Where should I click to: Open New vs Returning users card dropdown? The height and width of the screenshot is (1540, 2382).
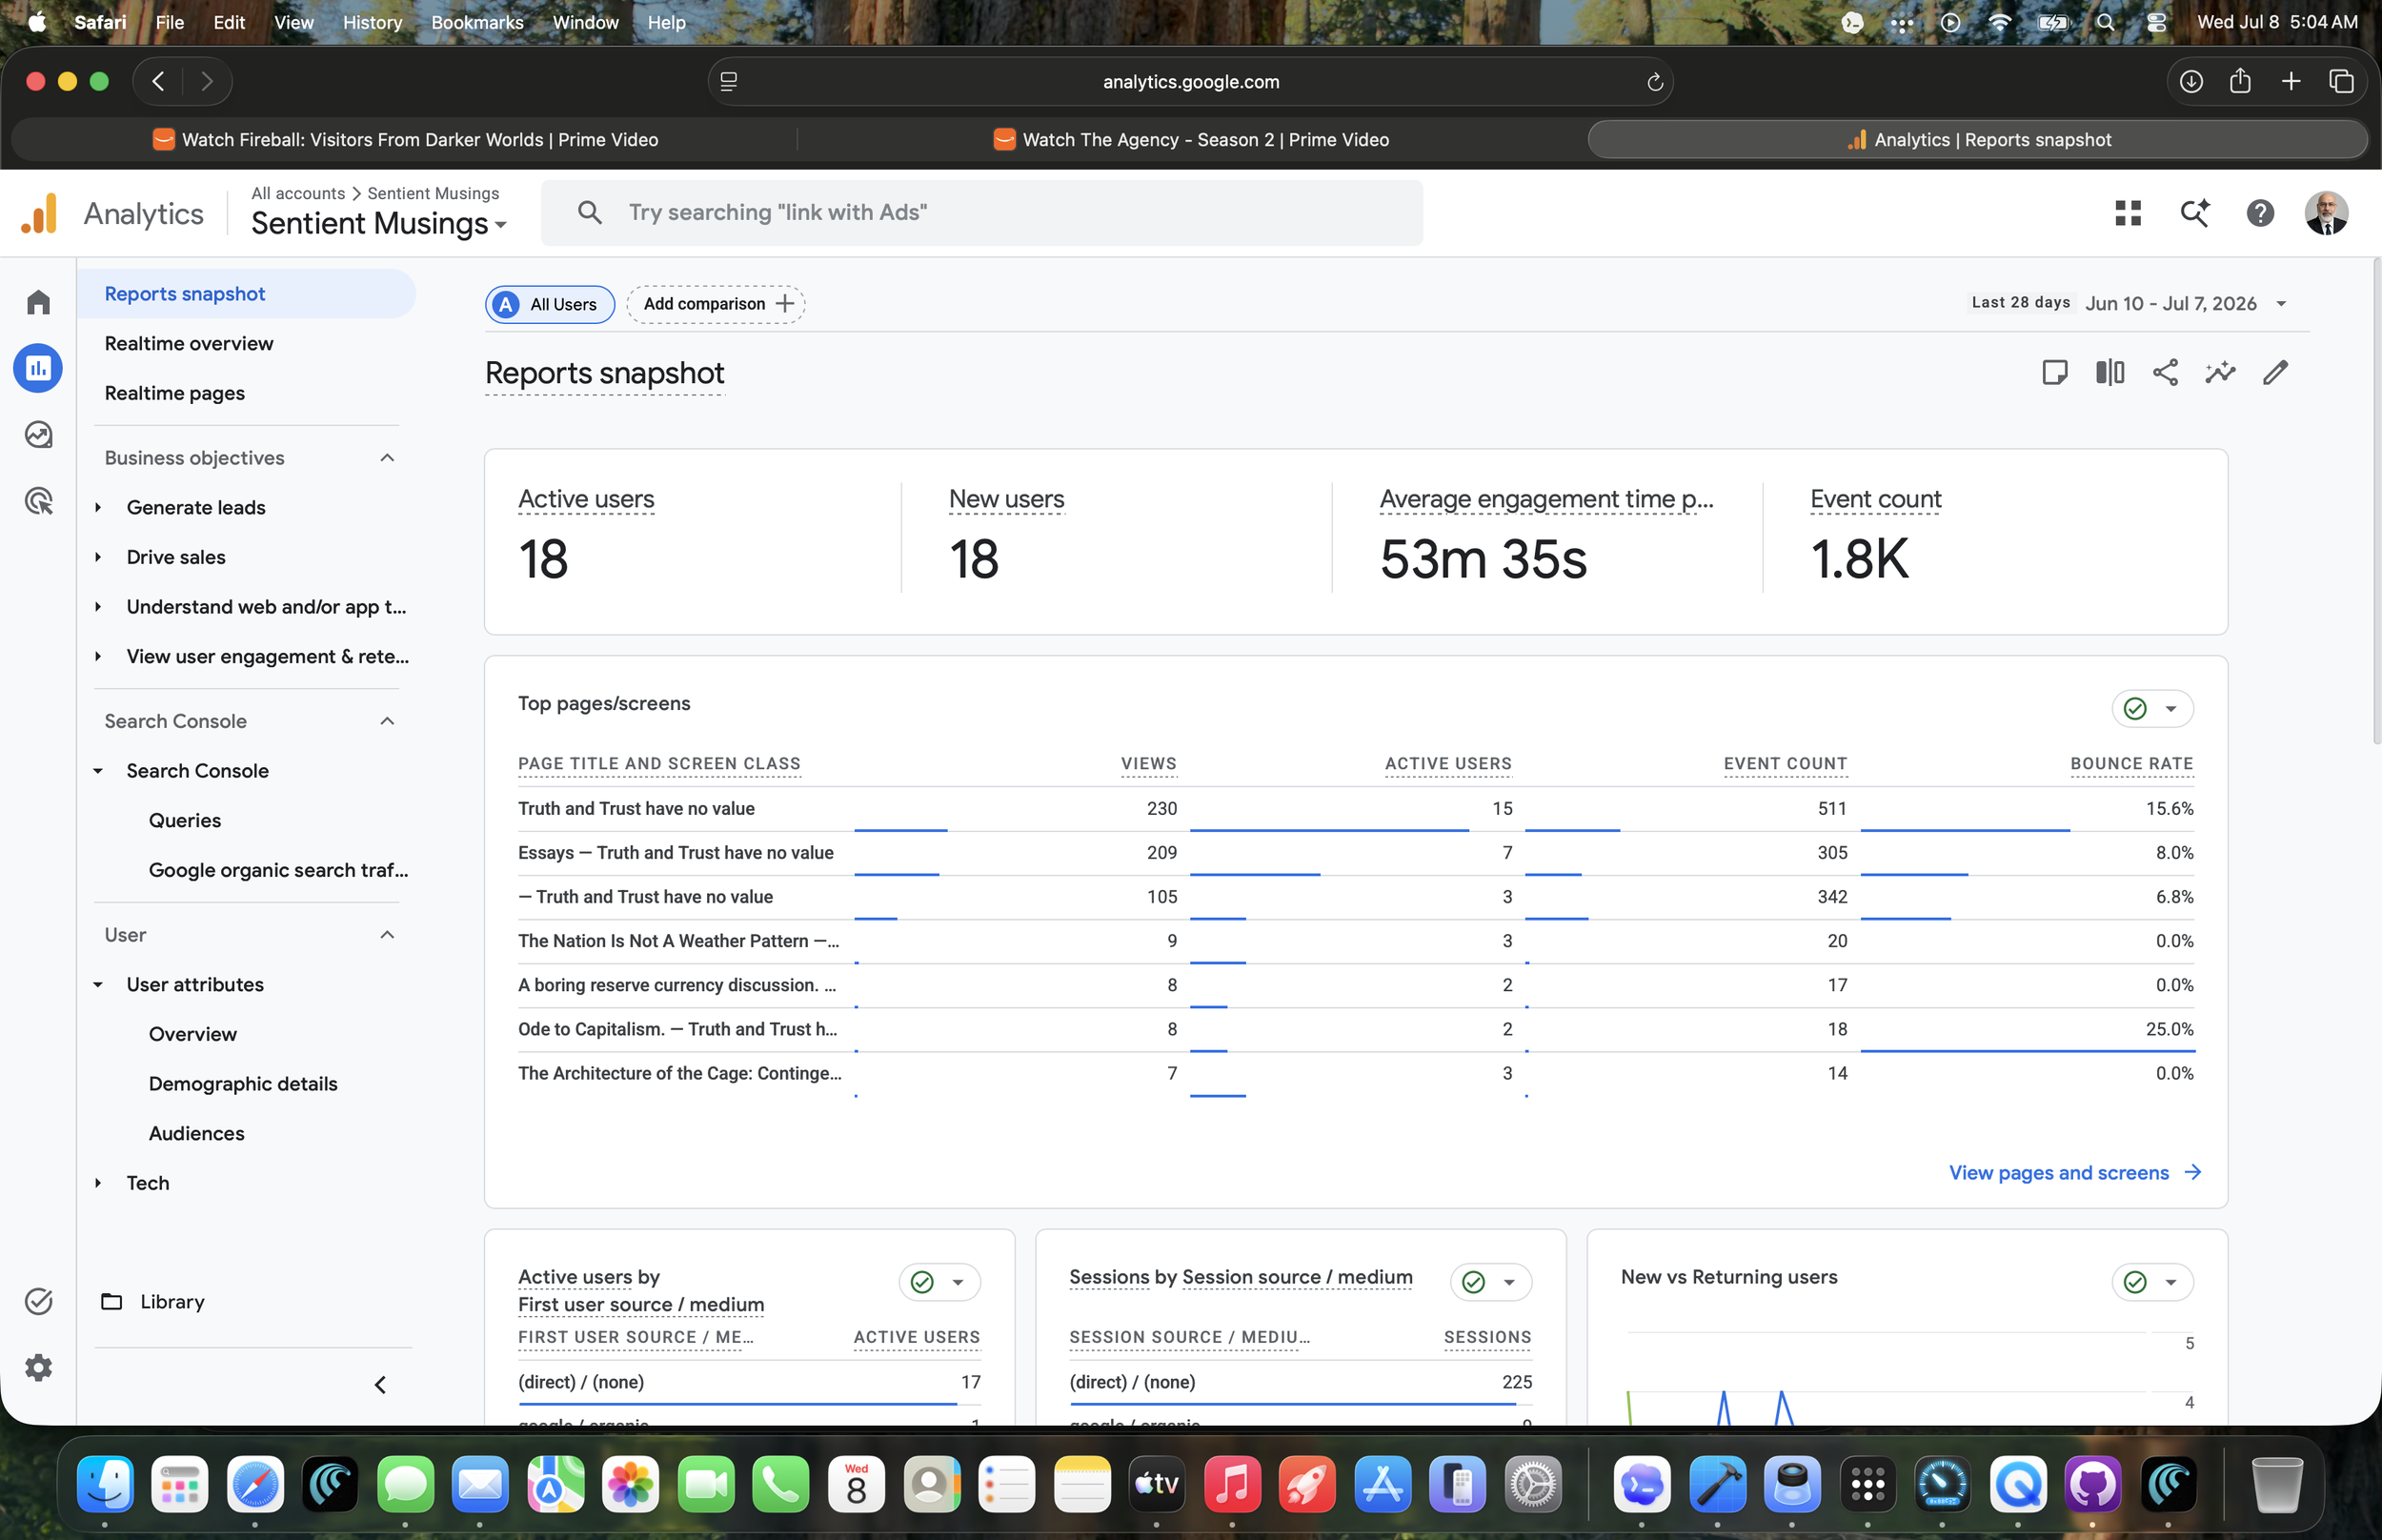(x=2152, y=1282)
